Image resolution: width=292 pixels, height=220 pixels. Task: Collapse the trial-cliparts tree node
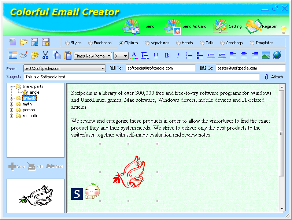click(x=12, y=86)
